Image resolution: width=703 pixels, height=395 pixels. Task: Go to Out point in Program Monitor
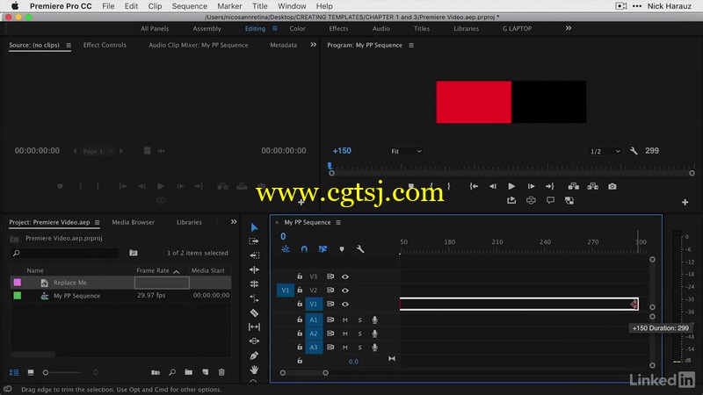pos(550,186)
